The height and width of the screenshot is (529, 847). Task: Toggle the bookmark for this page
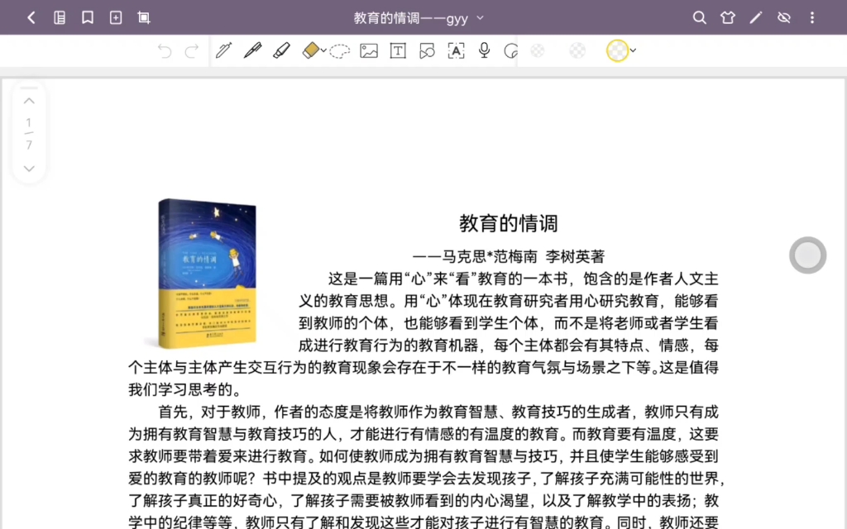88,17
